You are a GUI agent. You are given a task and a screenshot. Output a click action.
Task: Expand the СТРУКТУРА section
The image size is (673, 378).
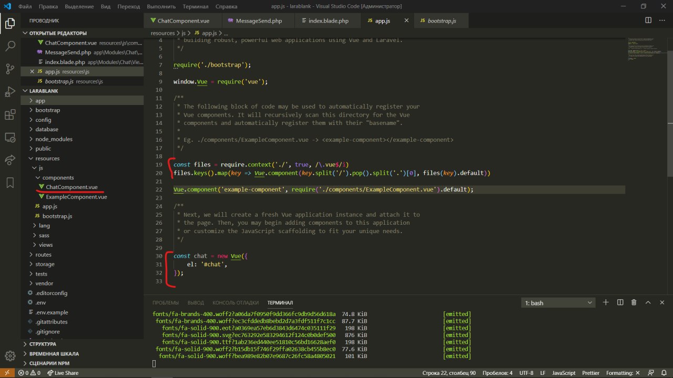(82, 344)
